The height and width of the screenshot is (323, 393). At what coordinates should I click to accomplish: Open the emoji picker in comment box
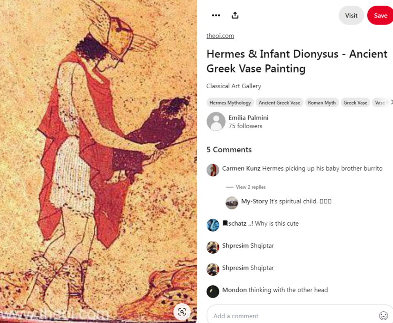[x=383, y=315]
